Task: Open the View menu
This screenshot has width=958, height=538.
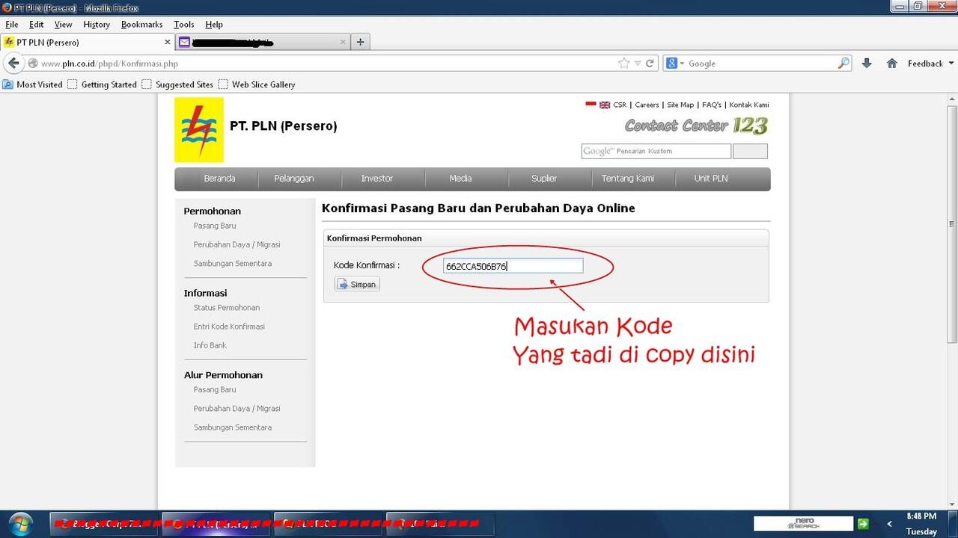Action: (64, 24)
